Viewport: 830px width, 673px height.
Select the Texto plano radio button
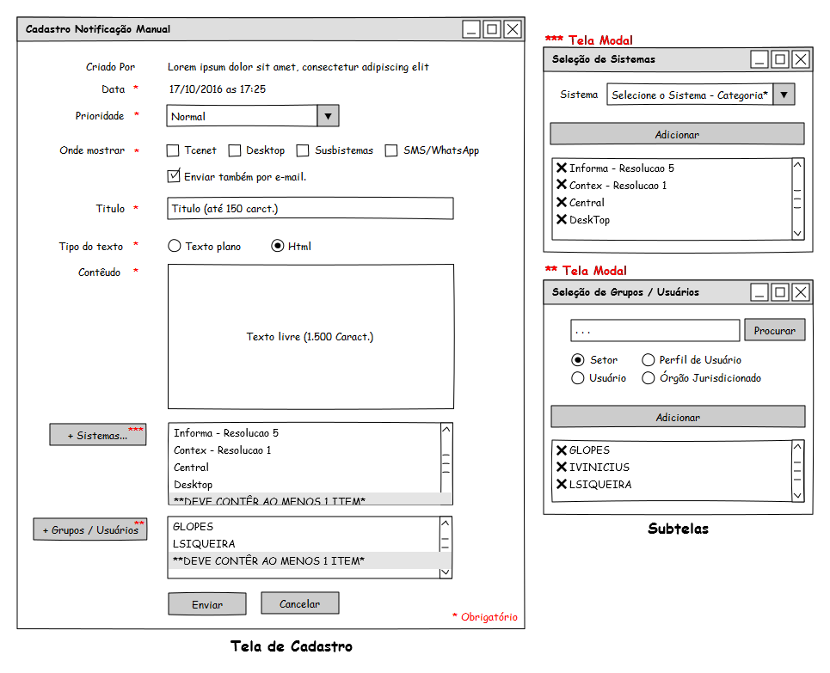[175, 246]
